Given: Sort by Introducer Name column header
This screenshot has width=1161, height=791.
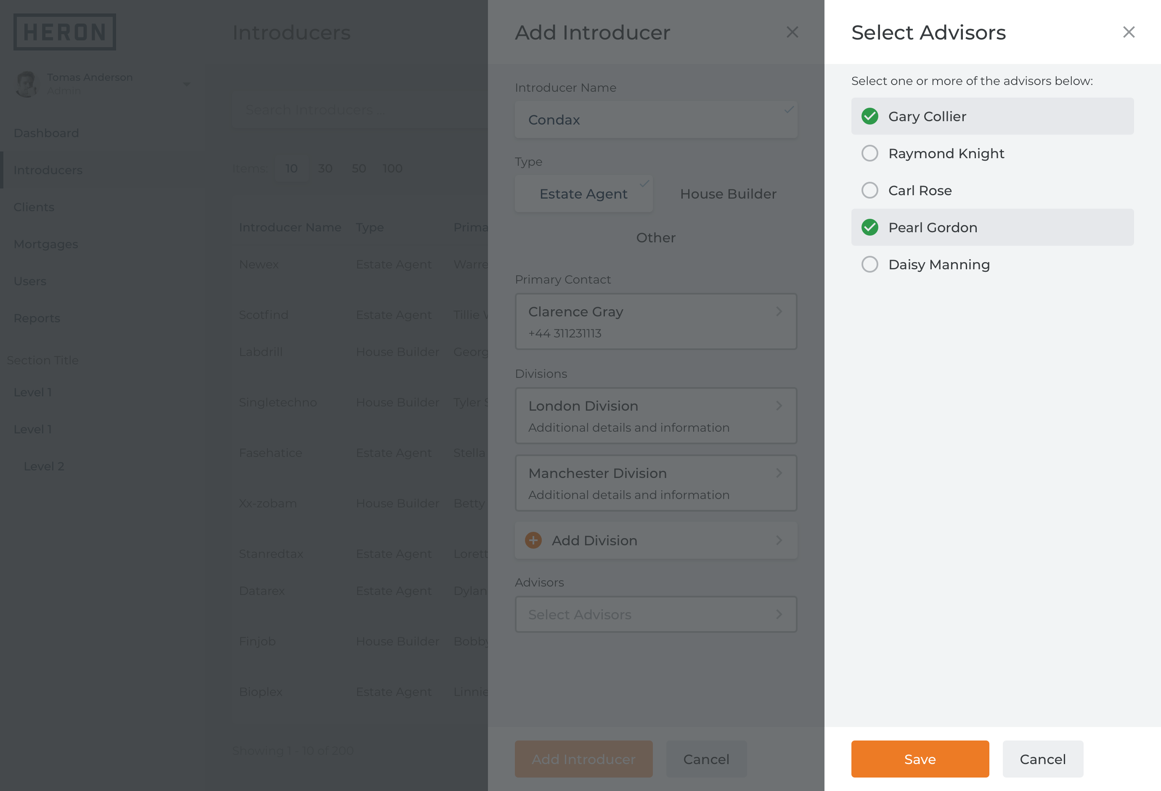Looking at the screenshot, I should (290, 227).
